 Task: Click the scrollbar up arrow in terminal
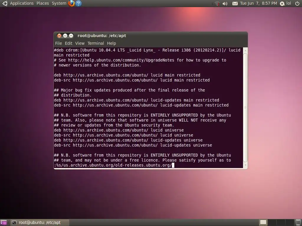(x=245, y=50)
